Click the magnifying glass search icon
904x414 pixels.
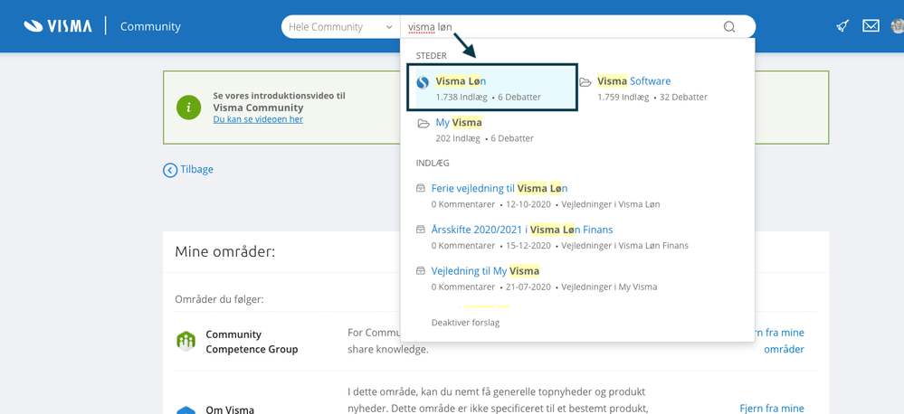729,27
